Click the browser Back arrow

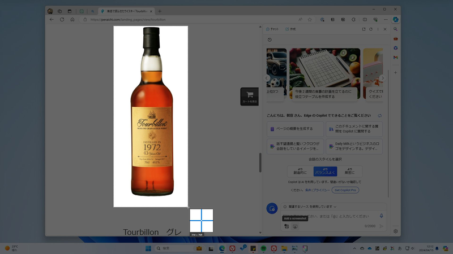click(x=52, y=20)
